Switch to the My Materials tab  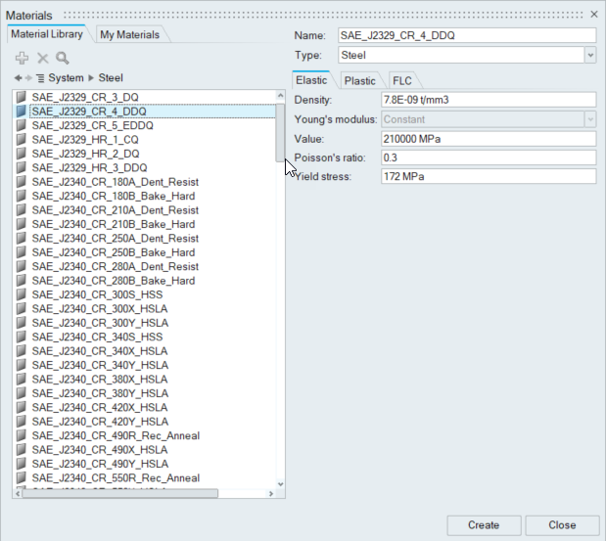[129, 35]
